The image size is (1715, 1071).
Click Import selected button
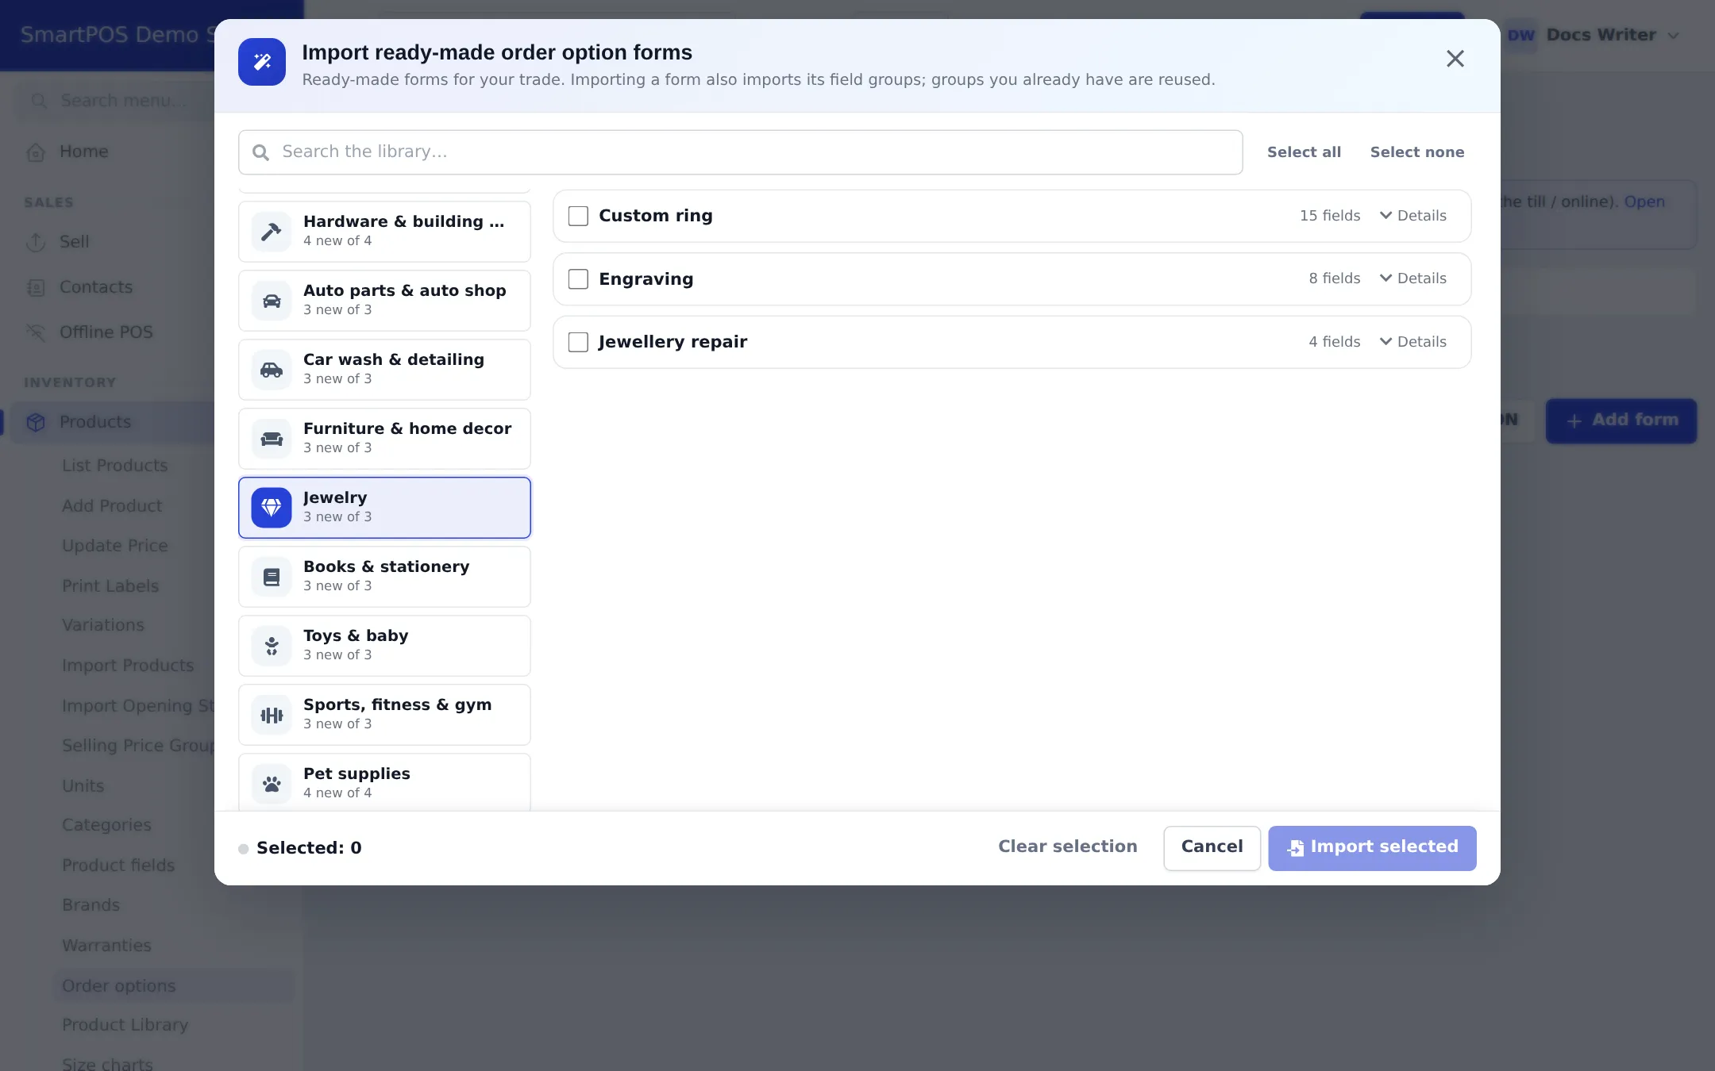[x=1372, y=847]
